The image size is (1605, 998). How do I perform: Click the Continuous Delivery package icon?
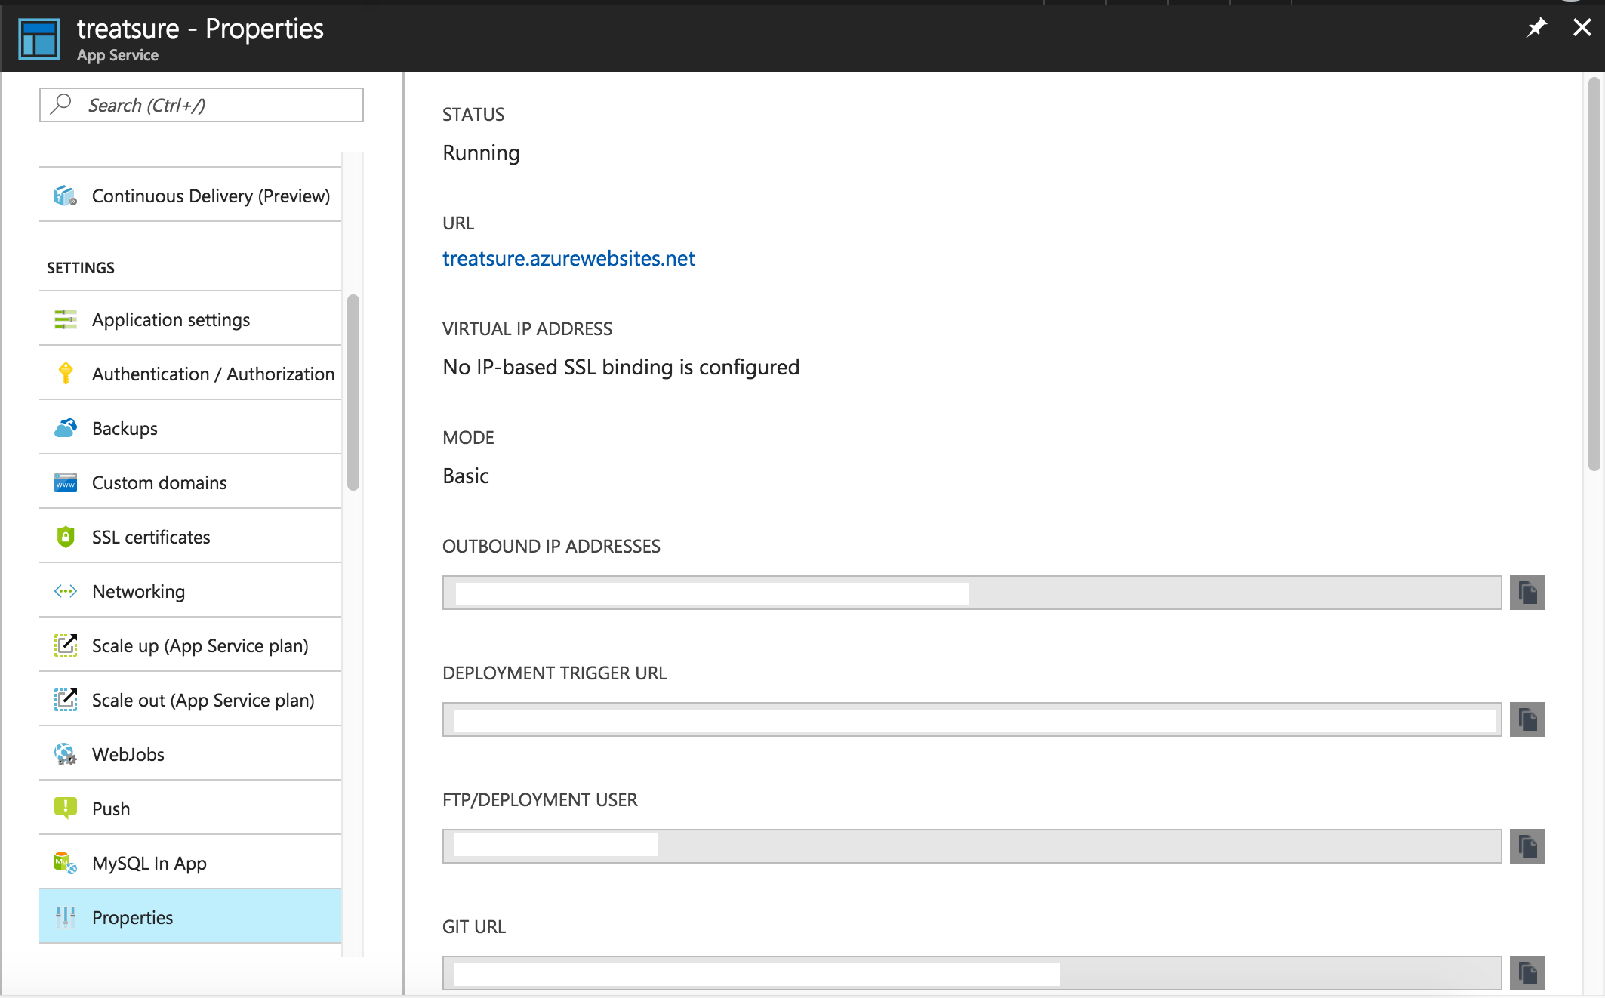pos(66,196)
